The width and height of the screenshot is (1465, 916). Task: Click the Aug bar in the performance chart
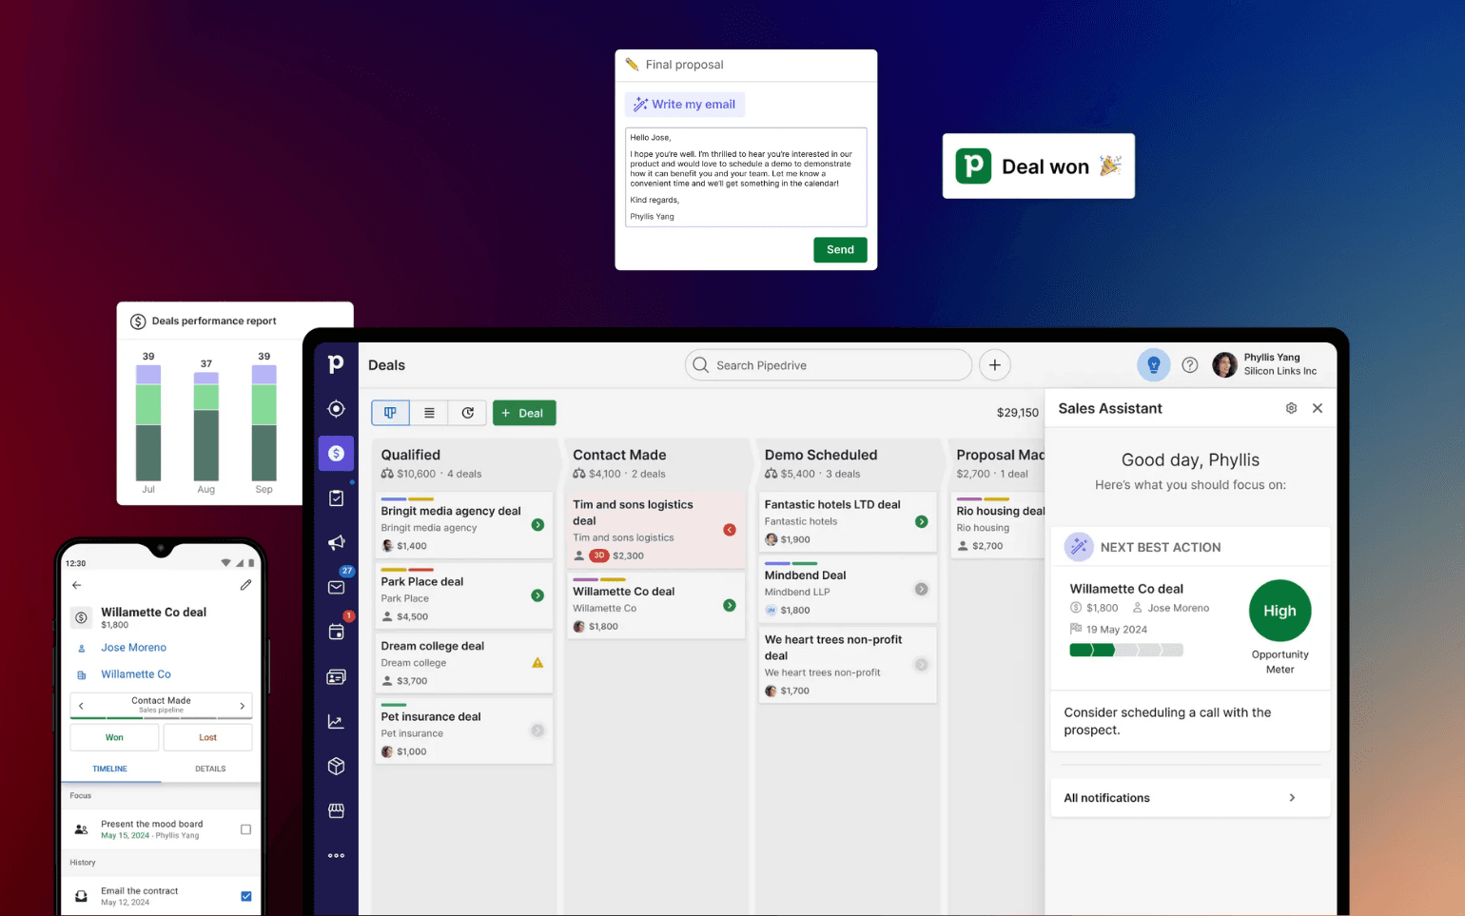point(206,426)
